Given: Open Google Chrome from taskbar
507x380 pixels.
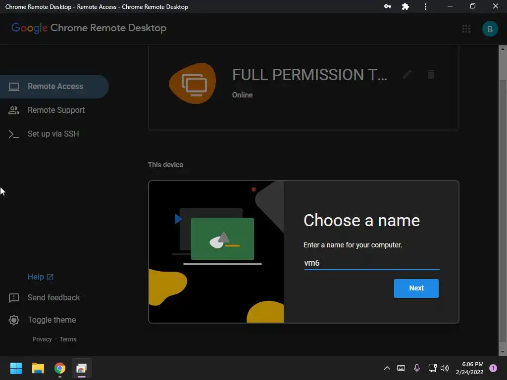Looking at the screenshot, I should click(60, 368).
